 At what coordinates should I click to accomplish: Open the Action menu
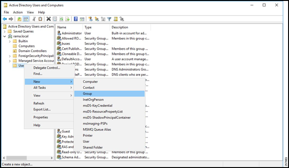tap(18, 12)
